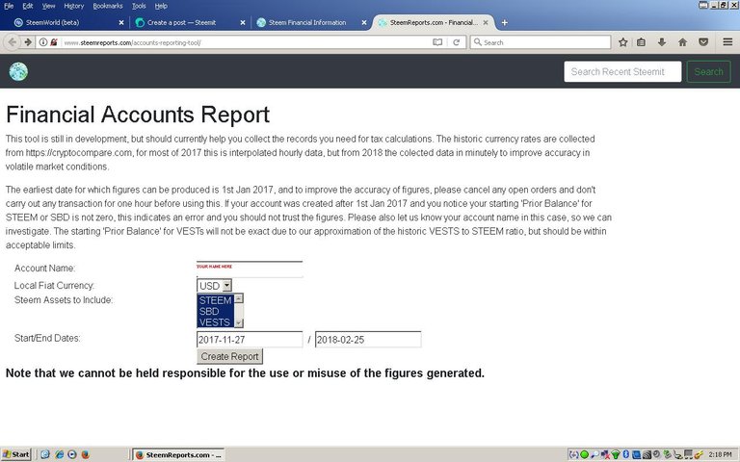Open the Bookmarks menu
This screenshot has height=462, width=740.
click(x=108, y=6)
